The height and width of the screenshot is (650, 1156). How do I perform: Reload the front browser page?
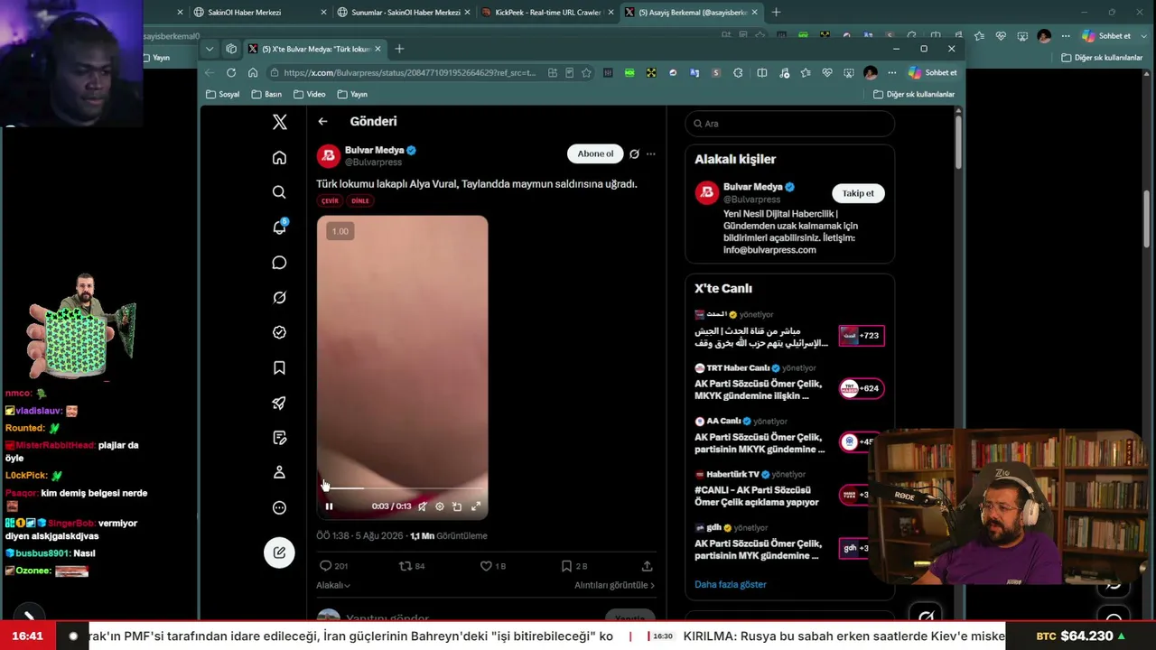click(231, 73)
